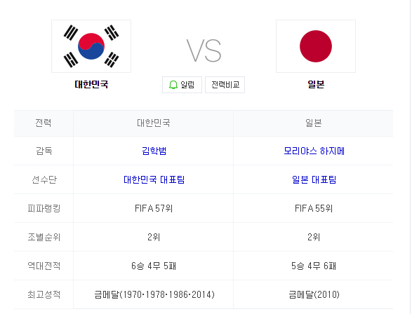Click the Japan flag image
Image resolution: width=412 pixels, height=314 pixels.
(x=316, y=46)
